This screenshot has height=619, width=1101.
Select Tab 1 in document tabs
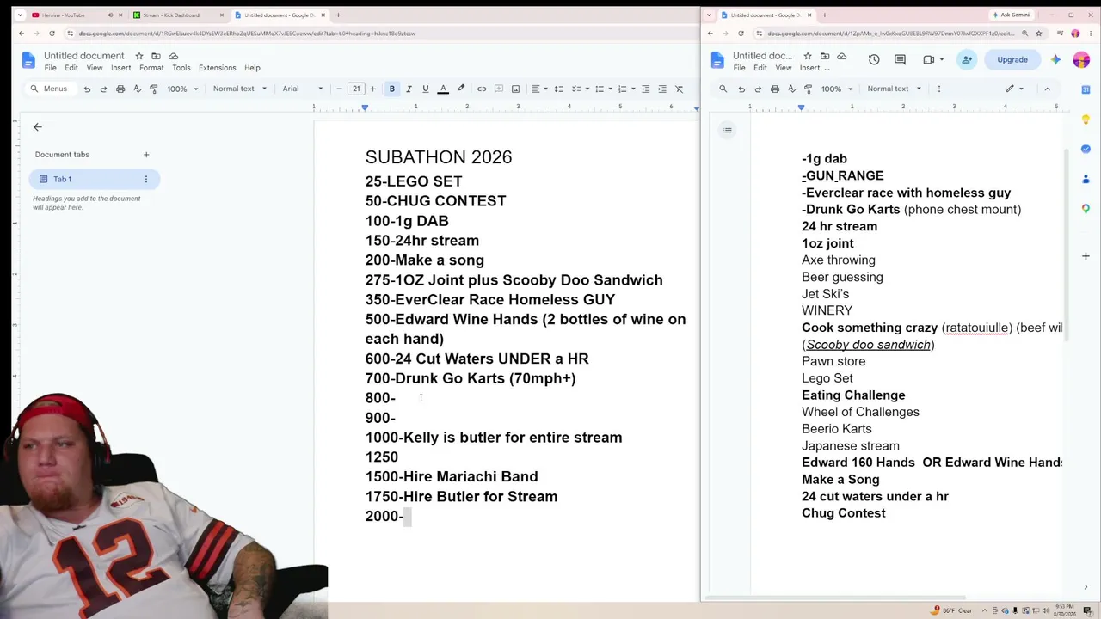click(x=95, y=179)
